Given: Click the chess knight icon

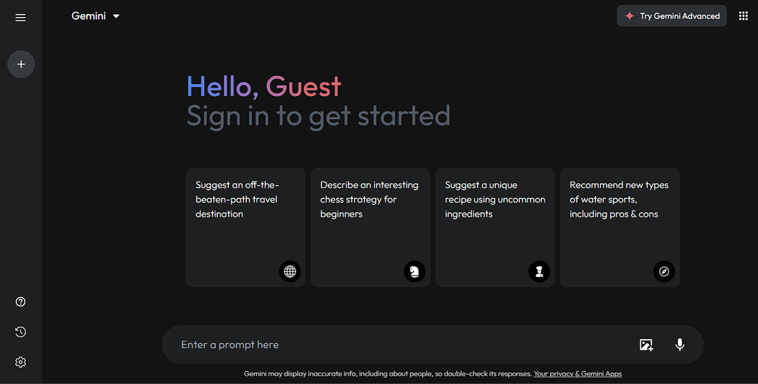Looking at the screenshot, I should coord(415,271).
